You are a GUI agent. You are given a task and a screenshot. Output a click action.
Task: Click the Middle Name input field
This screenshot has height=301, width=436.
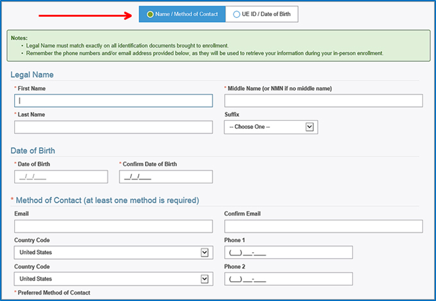point(323,101)
